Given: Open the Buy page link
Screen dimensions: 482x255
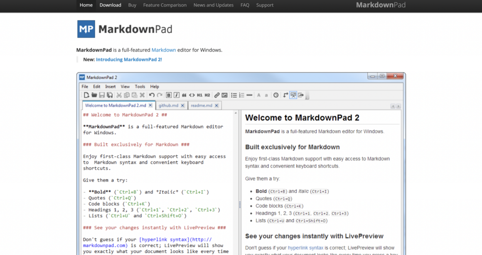Looking at the screenshot, I should 132,5.
